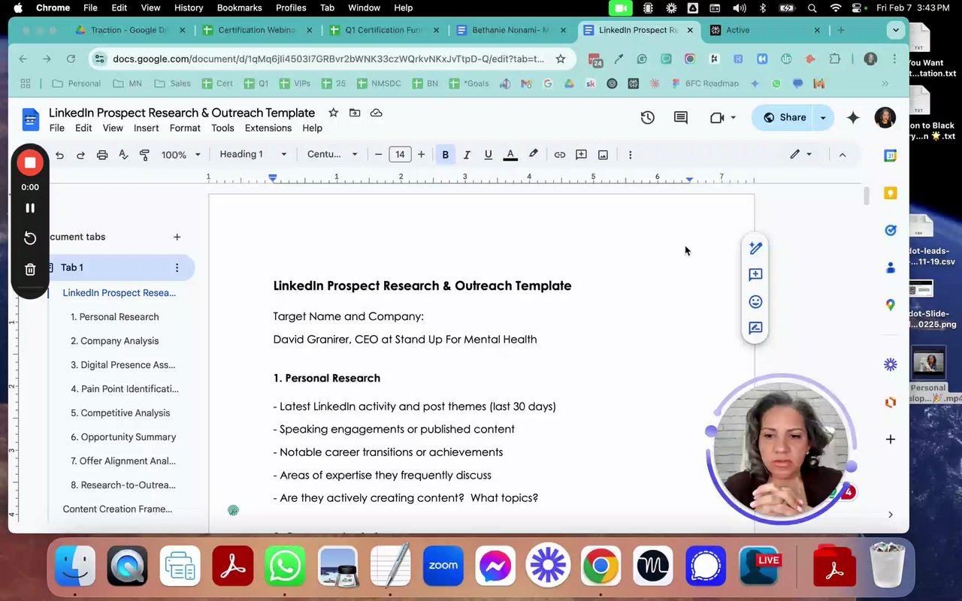The image size is (962, 601).
Task: Open Google Tasks in side panel
Action: point(891,231)
